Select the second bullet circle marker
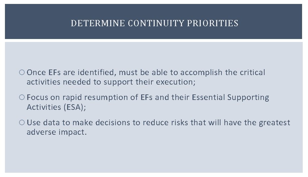Screen dimensions: 308x177 click(x=22, y=97)
